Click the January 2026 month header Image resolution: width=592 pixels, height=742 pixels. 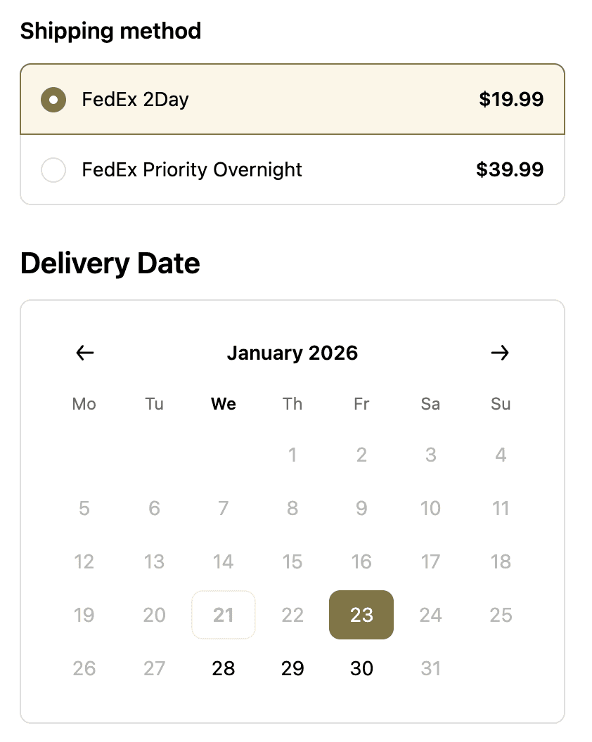pyautogui.click(x=292, y=353)
